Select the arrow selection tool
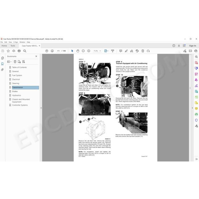The width and height of the screenshot is (199, 199). tap(72, 51)
